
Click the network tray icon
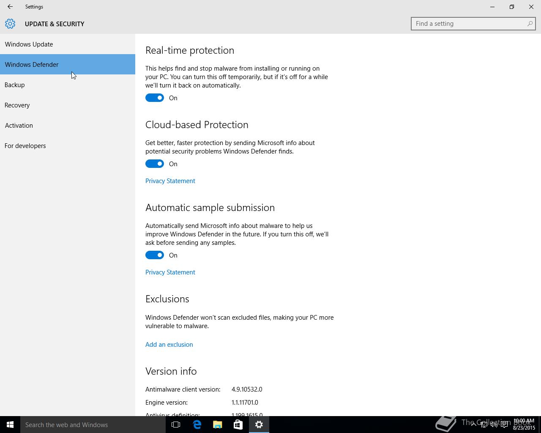(484, 425)
